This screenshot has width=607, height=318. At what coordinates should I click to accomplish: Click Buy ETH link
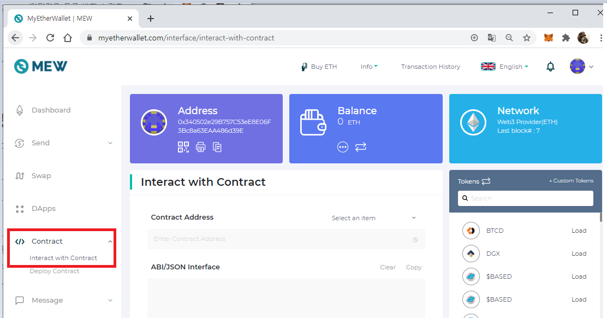pos(319,67)
